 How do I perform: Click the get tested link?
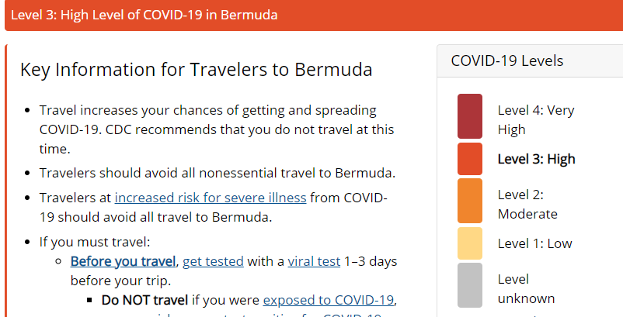point(213,261)
